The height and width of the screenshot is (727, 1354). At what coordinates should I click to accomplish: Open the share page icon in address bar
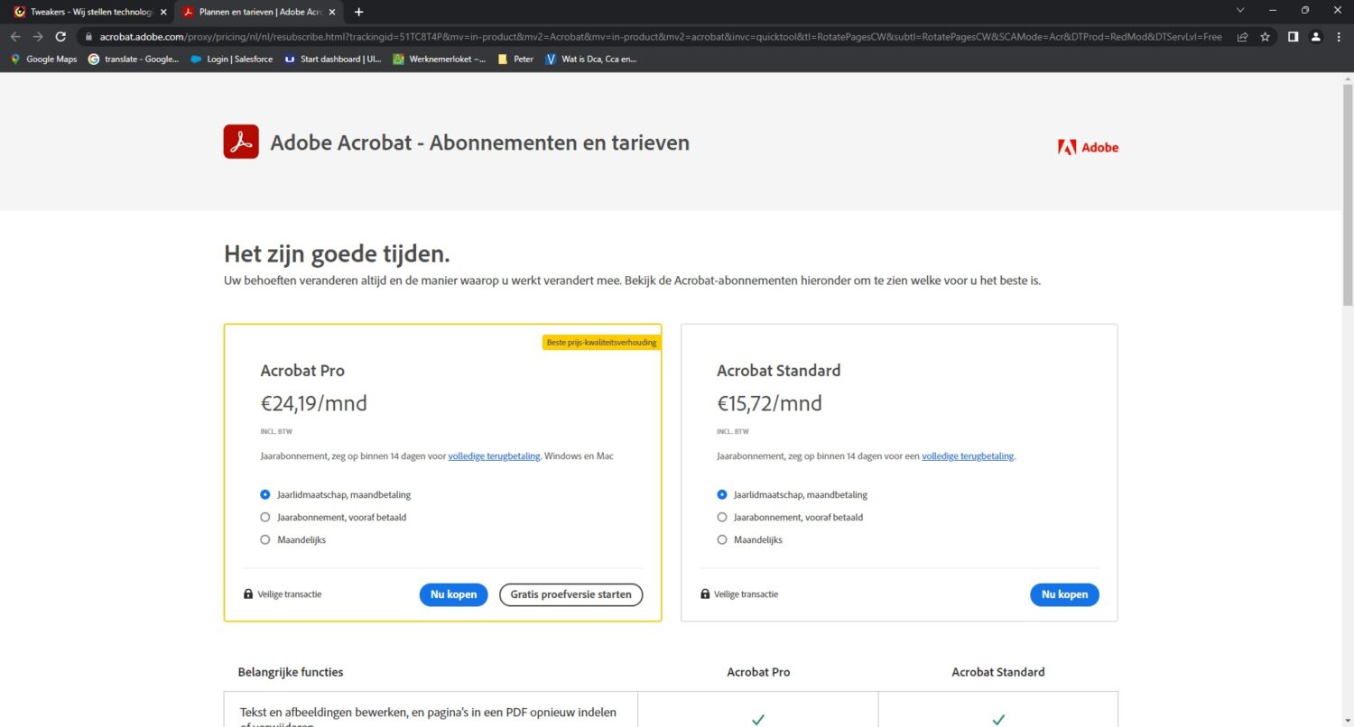(x=1242, y=37)
